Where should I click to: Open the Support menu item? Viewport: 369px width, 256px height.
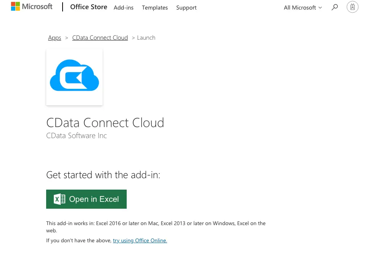[x=186, y=8]
